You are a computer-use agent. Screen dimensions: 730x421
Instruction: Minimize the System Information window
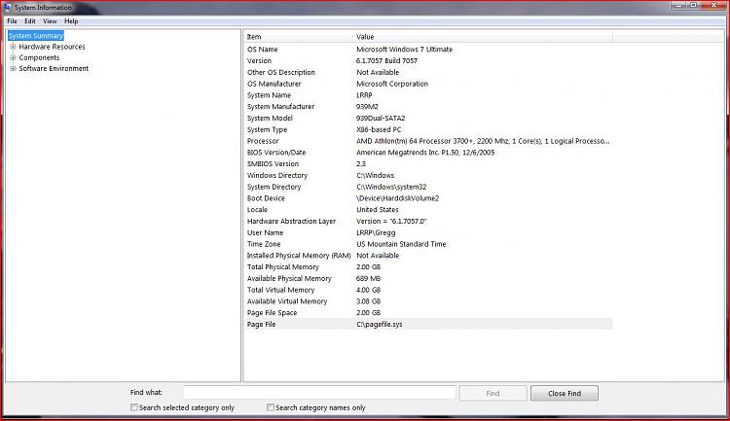tap(678, 6)
